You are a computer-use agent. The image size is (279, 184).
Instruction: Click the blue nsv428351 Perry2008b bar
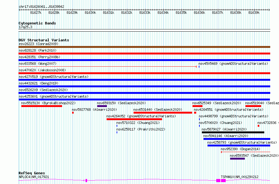click(x=144, y=60)
